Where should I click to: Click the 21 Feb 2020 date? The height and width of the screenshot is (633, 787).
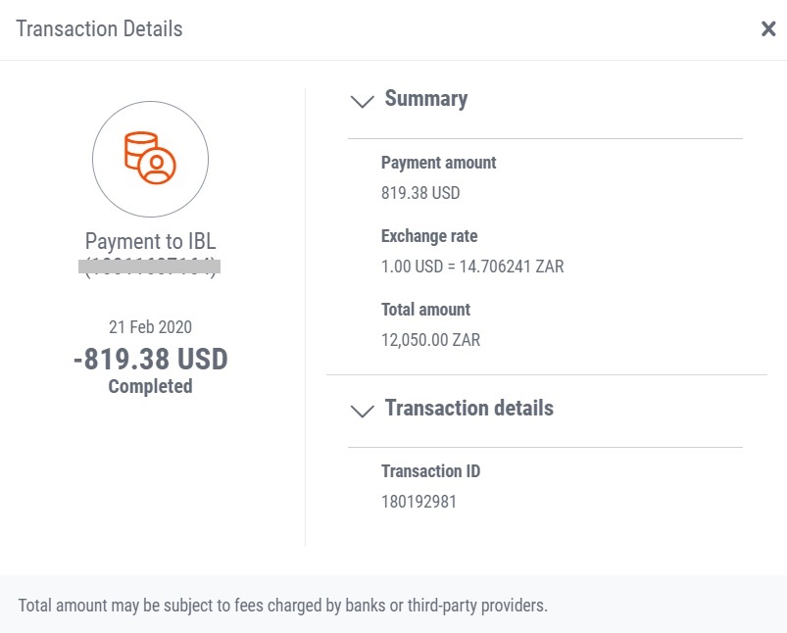150,327
